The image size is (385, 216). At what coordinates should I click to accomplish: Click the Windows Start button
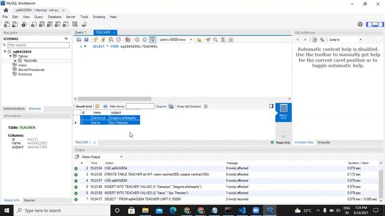pos(7,211)
